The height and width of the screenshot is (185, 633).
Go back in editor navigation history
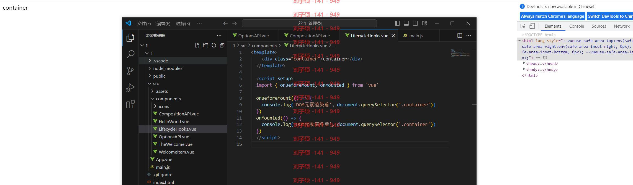tap(225, 23)
